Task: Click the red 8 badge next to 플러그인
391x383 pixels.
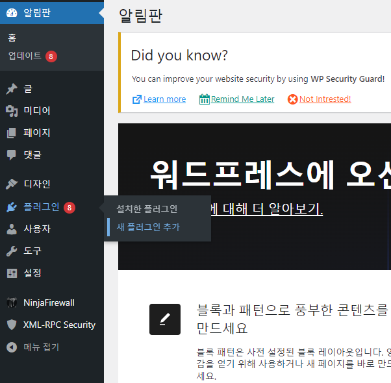Action: pos(69,208)
